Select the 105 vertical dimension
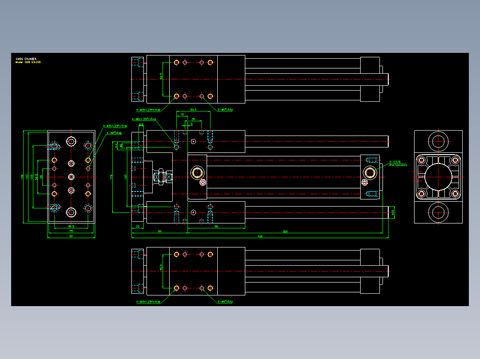The height and width of the screenshot is (359, 480). pos(32,177)
